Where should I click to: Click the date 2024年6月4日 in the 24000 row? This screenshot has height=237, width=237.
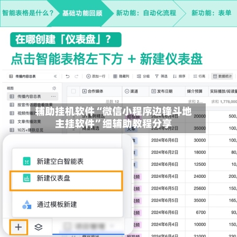pos(164,176)
